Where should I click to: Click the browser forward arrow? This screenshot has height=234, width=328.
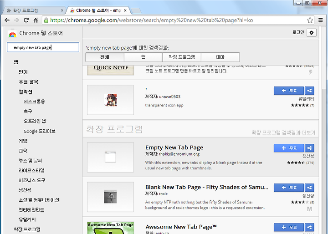click(16, 20)
